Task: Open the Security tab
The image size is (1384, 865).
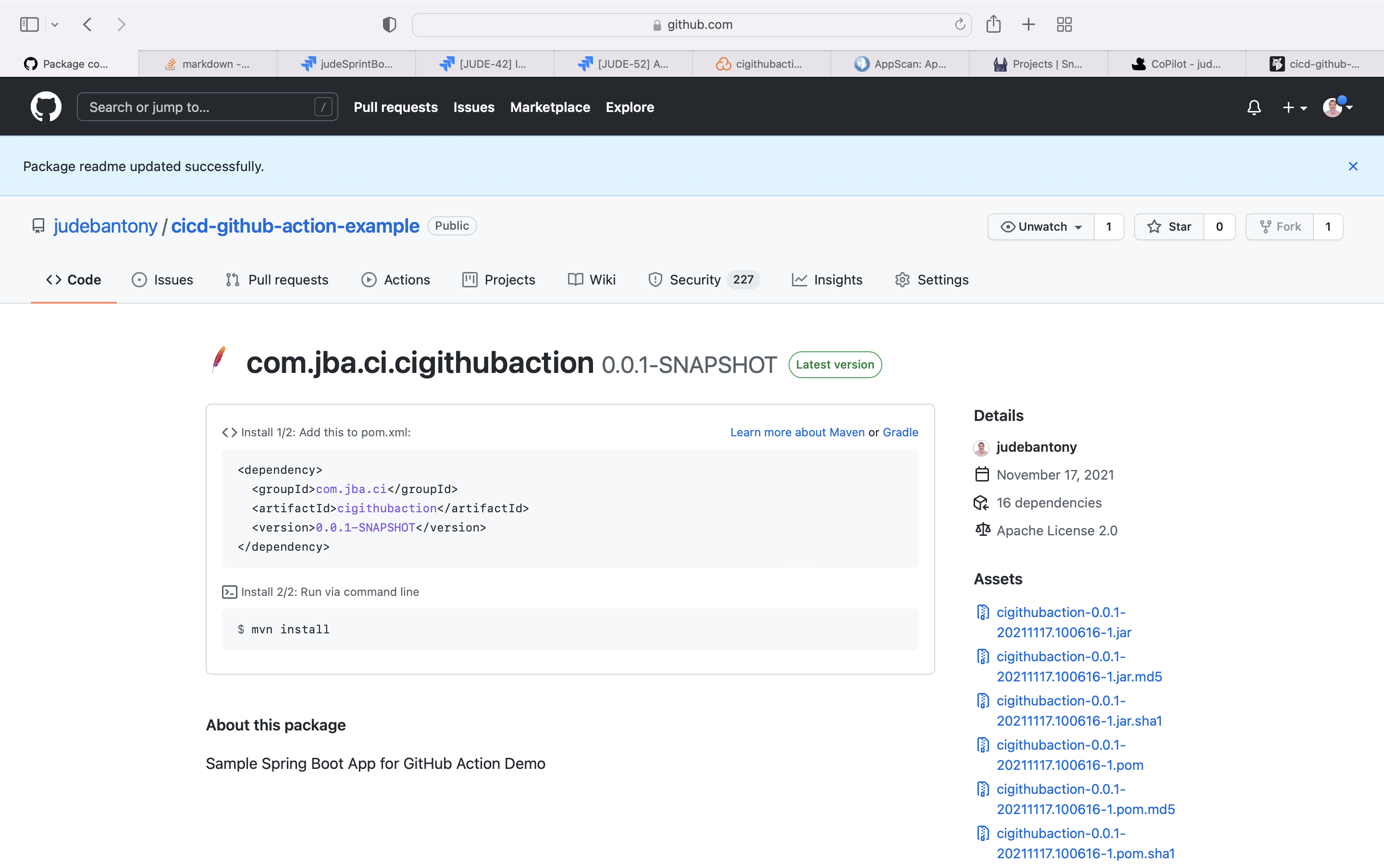Action: tap(694, 280)
